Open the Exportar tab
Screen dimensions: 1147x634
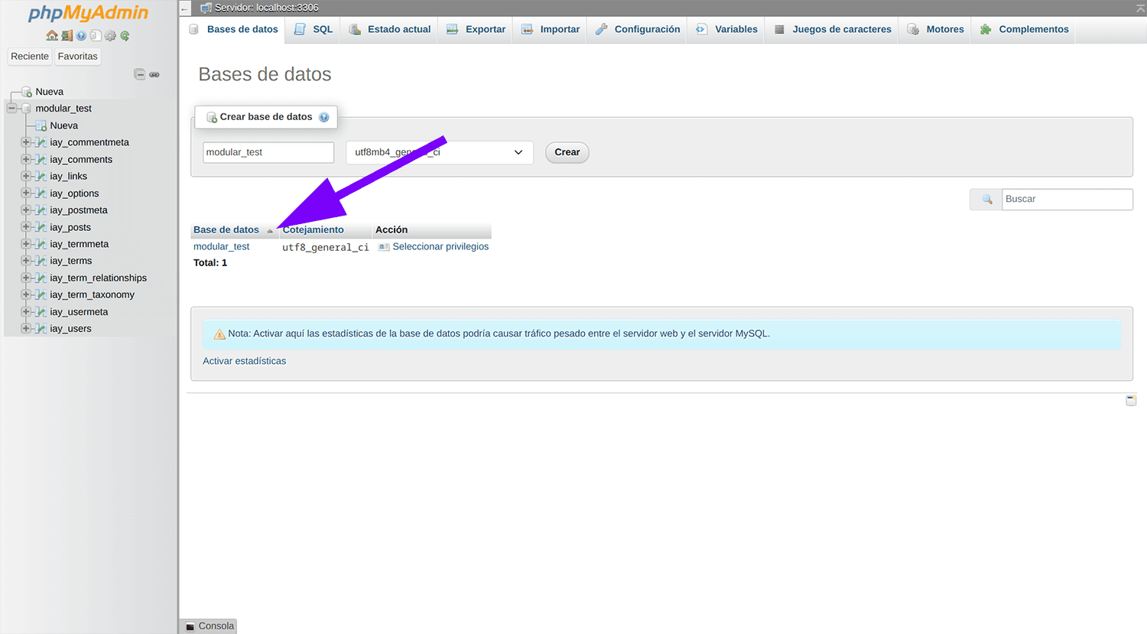[476, 30]
